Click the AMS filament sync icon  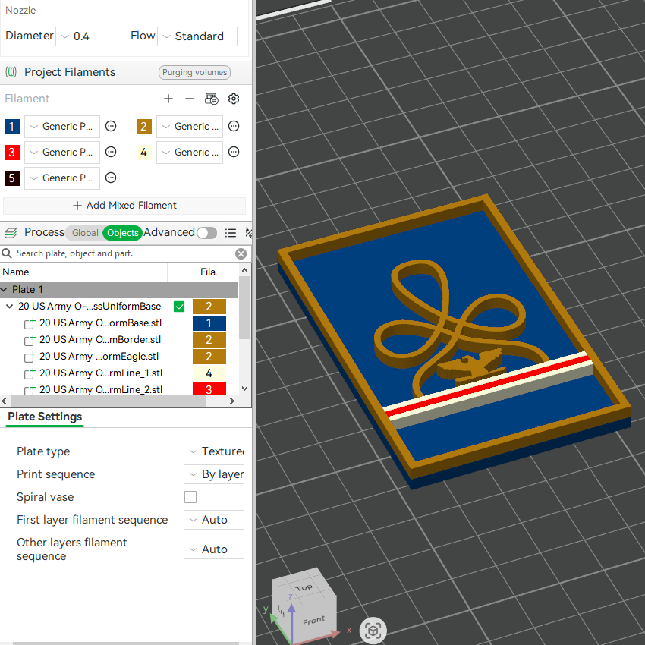(x=212, y=99)
